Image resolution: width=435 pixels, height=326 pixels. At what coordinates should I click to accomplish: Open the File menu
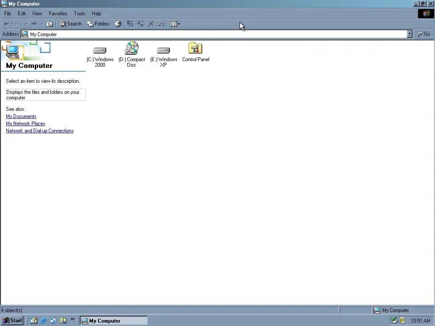(8, 14)
